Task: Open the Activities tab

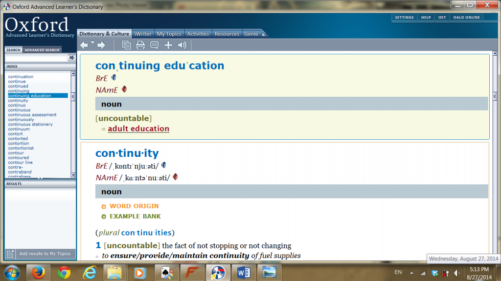Action: [198, 34]
